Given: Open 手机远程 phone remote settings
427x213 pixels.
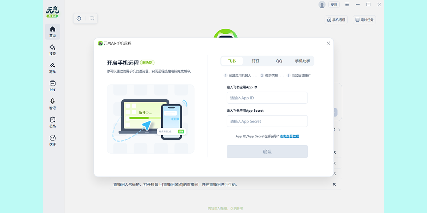Looking at the screenshot, I should (336, 20).
